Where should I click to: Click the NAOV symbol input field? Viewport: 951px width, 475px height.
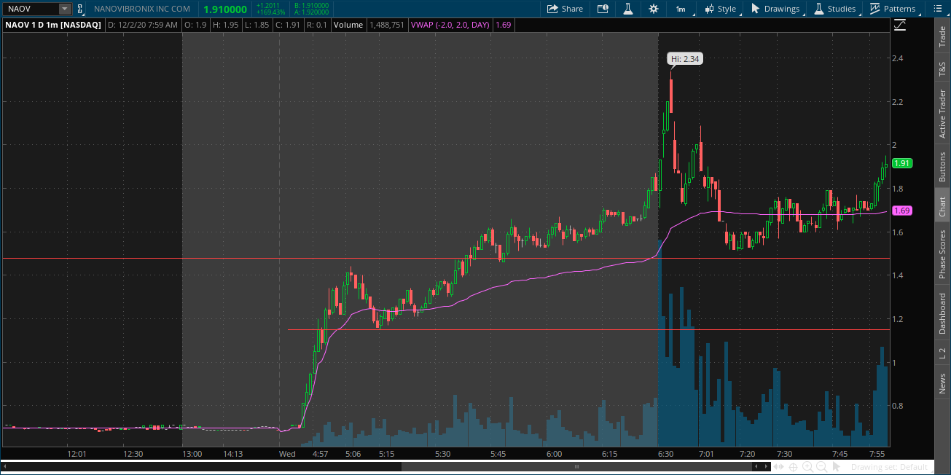31,9
